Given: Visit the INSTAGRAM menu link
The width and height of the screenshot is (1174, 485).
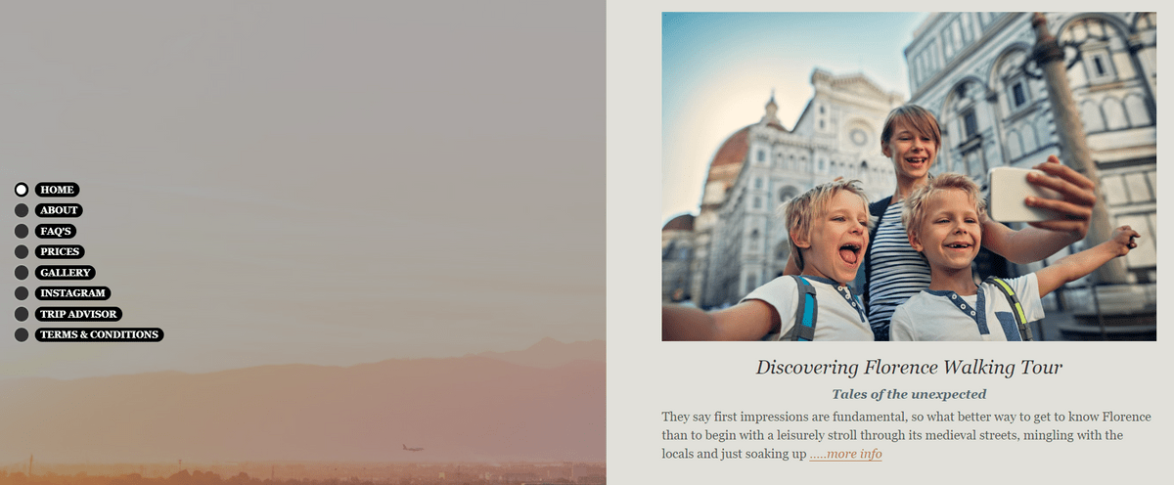Looking at the screenshot, I should point(72,293).
